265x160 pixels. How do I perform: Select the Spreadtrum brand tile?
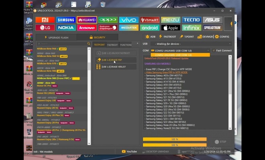[212, 28]
